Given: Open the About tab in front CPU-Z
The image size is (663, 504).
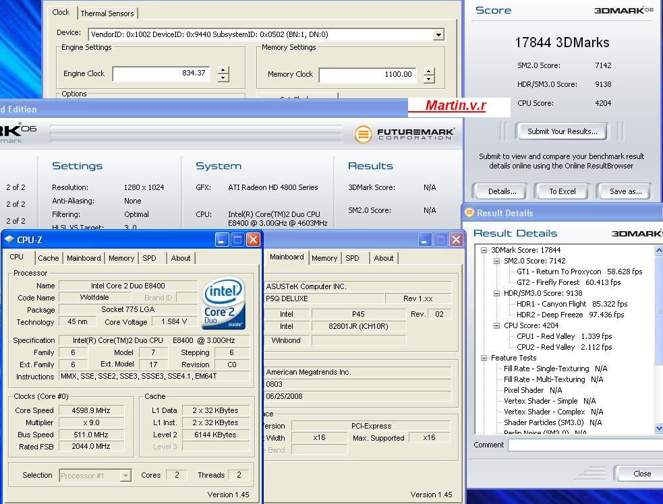Looking at the screenshot, I should click(x=181, y=258).
